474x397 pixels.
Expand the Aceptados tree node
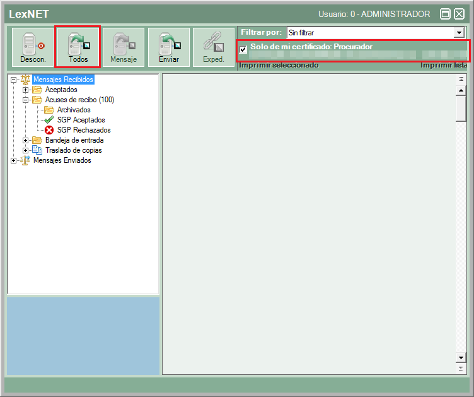pyautogui.click(x=26, y=90)
